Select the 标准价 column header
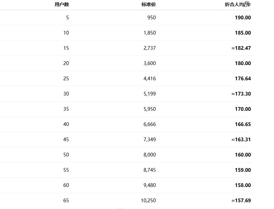Viewport: 274px width, 209px height. click(148, 4)
